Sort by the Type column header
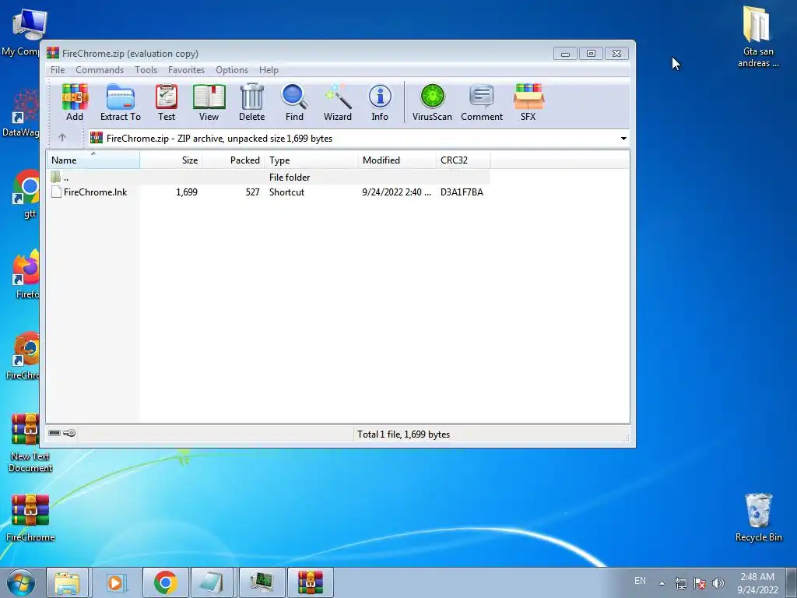This screenshot has width=797, height=598. click(x=311, y=160)
